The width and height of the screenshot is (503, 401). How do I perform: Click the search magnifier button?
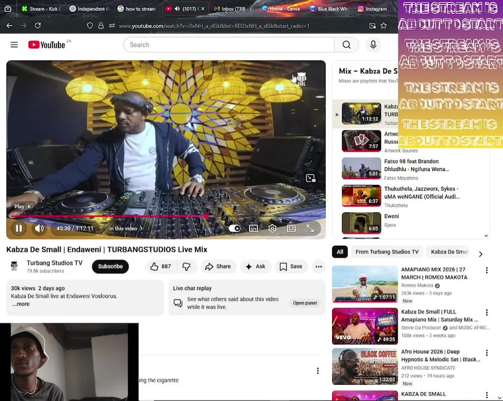346,45
